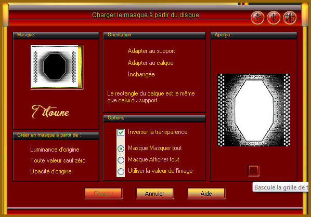Click the rightmost red Chinese character button
The width and height of the screenshot is (311, 217).
pyautogui.click(x=290, y=18)
